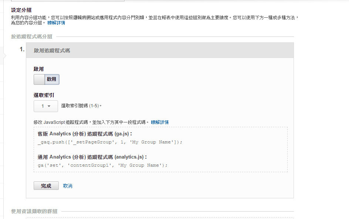The height and width of the screenshot is (219, 349).
Task: Click the 選取索引號碼 (1-5) hint text
Action: coord(81,106)
